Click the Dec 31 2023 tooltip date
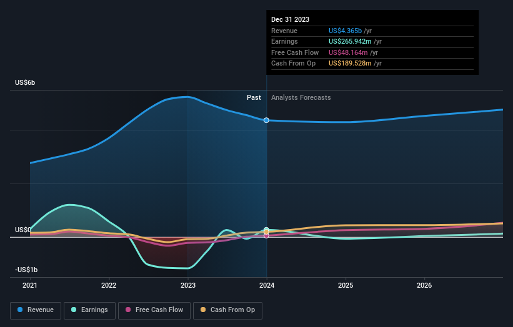The image size is (513, 327). point(290,19)
